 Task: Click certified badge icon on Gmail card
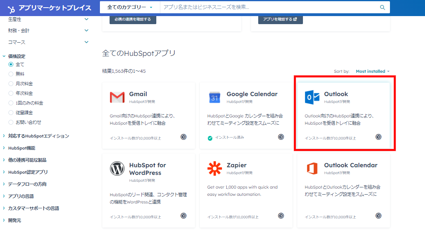click(184, 137)
